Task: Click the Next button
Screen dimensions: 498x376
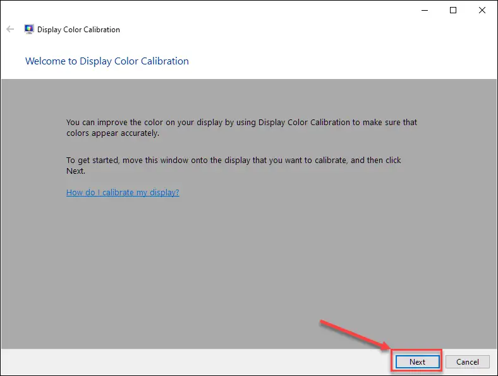Action: 417,361
